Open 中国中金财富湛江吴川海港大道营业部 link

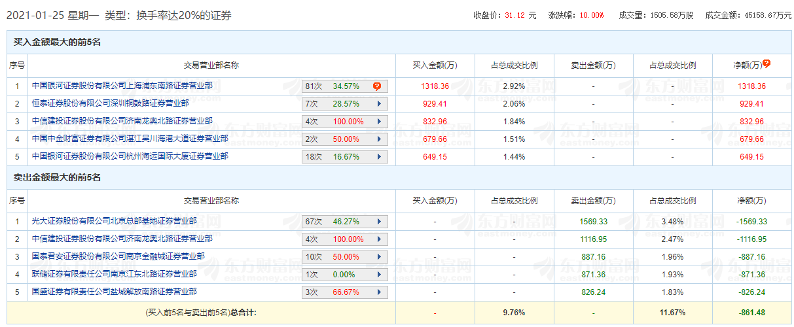pyautogui.click(x=130, y=139)
